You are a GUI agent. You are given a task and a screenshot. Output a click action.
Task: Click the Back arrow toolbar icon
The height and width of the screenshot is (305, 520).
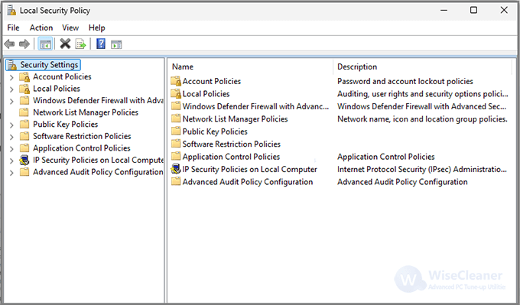(x=10, y=44)
